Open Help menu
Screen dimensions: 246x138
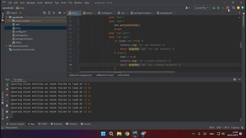[86, 3]
